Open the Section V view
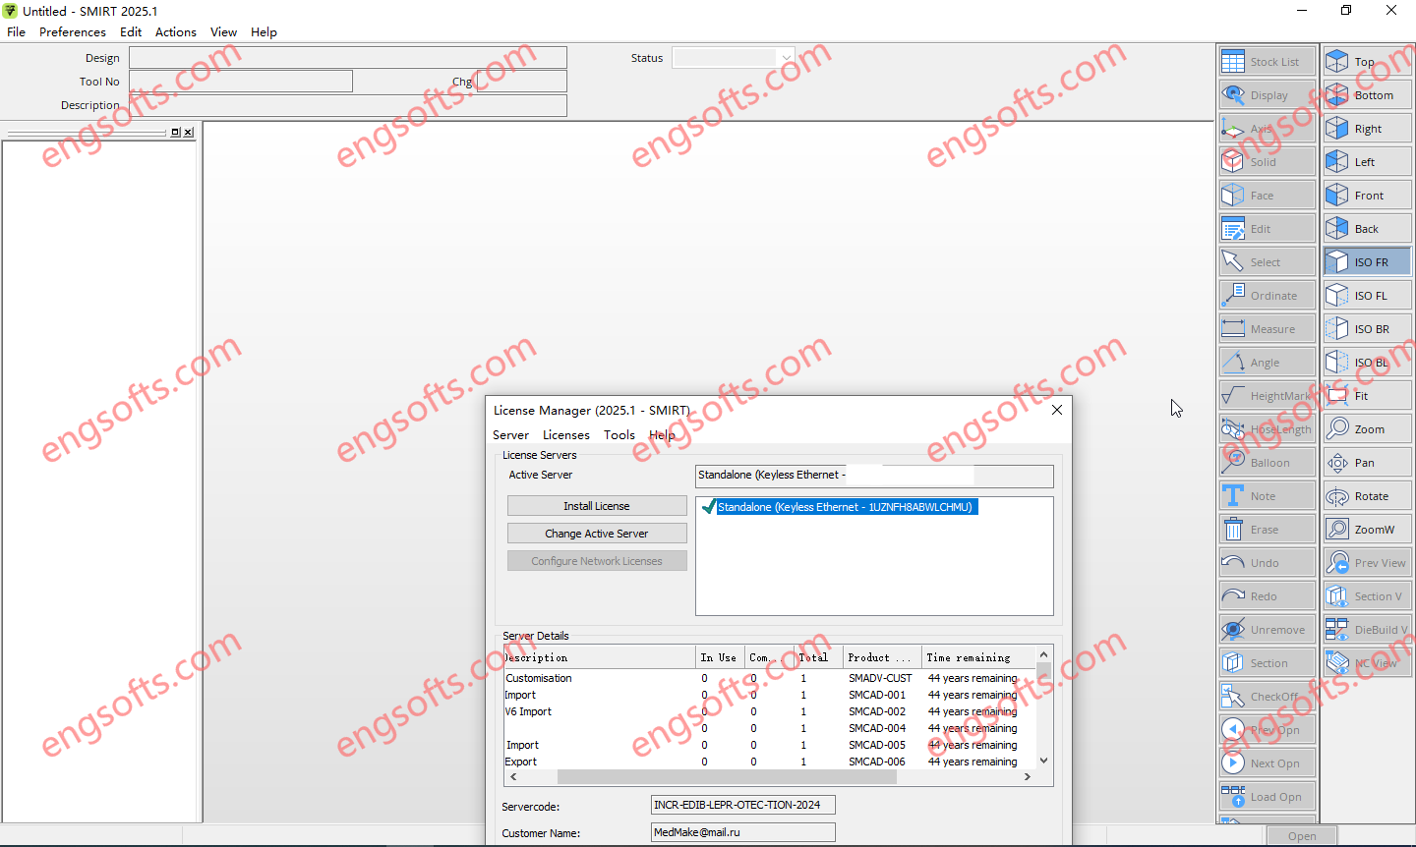Image resolution: width=1416 pixels, height=847 pixels. tap(1367, 596)
